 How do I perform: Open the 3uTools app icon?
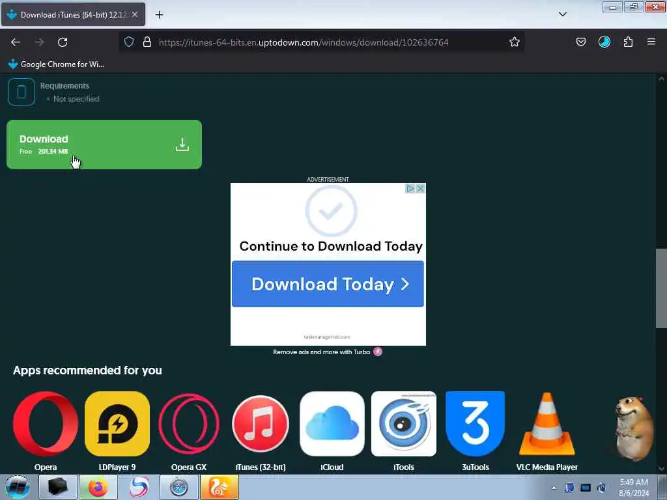coord(475,424)
